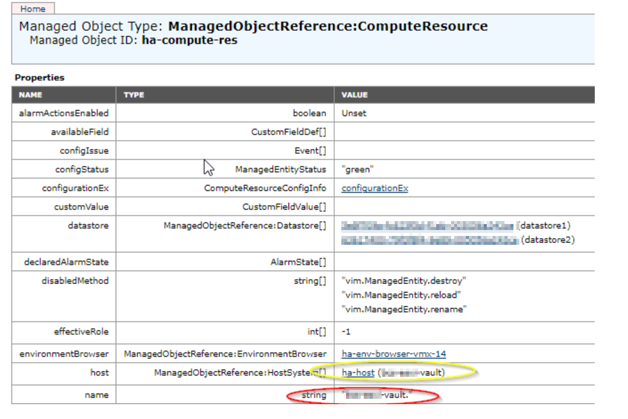Viewport: 628px width, 419px height.
Task: Click the ComputeResourceConfigInfo type cell
Action: [x=265, y=188]
